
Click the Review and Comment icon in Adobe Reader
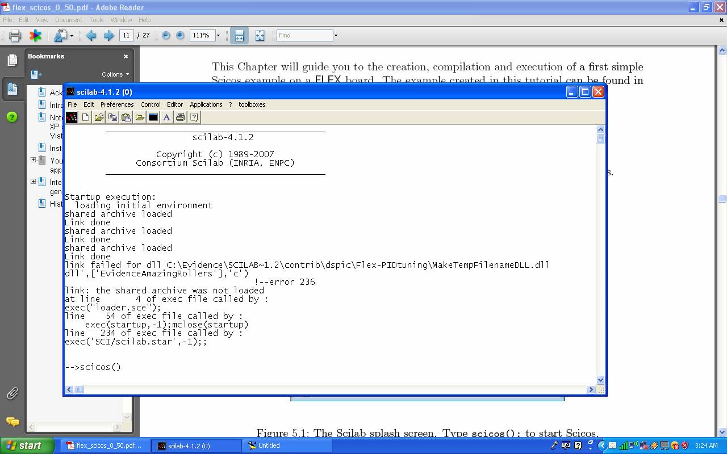(x=60, y=35)
